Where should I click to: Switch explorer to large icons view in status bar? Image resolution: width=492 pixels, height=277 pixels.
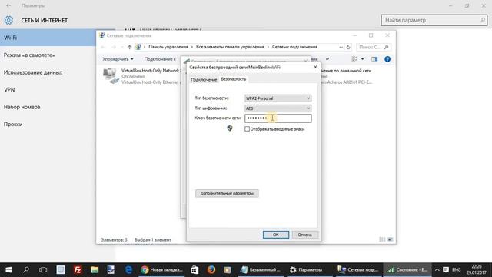(x=390, y=239)
